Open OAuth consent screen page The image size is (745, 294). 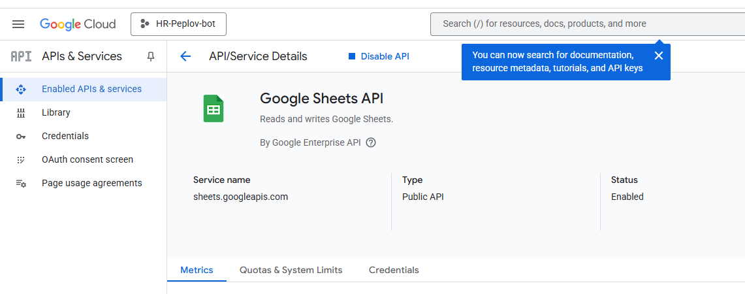(x=87, y=159)
